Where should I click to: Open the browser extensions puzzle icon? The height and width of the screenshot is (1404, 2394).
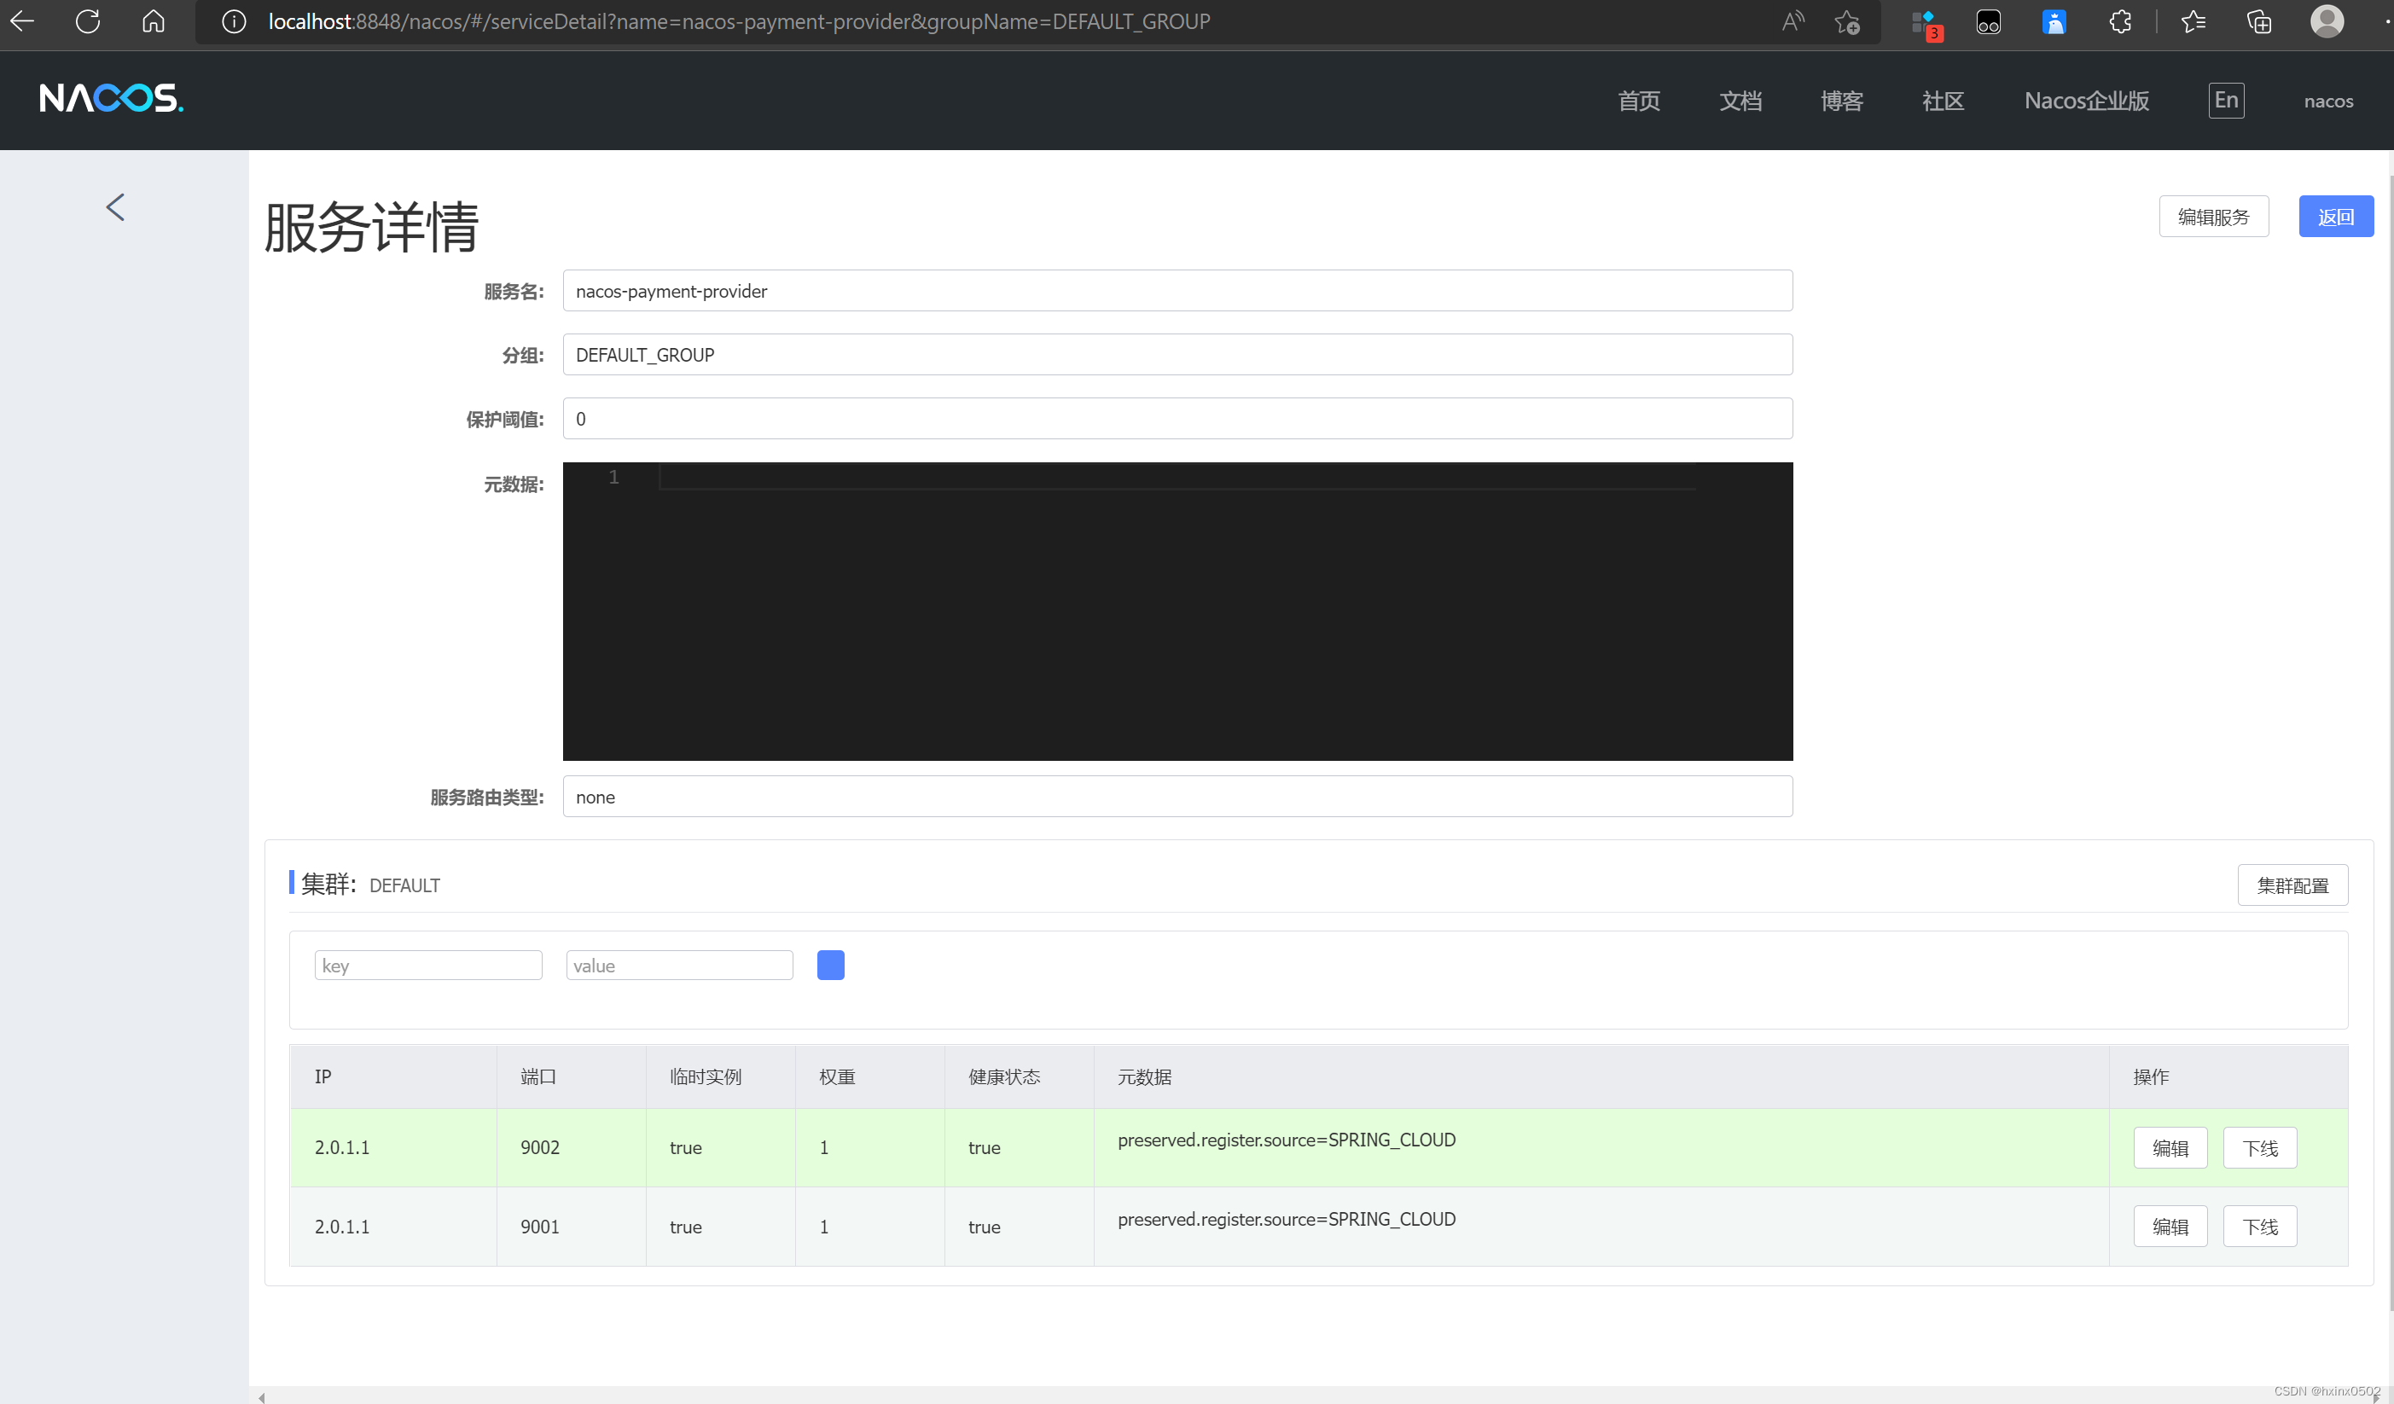tap(2120, 21)
